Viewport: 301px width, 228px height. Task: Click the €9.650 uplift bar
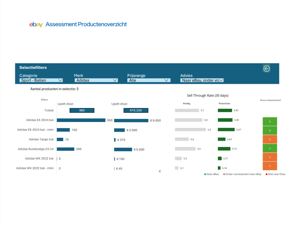[x=131, y=121]
